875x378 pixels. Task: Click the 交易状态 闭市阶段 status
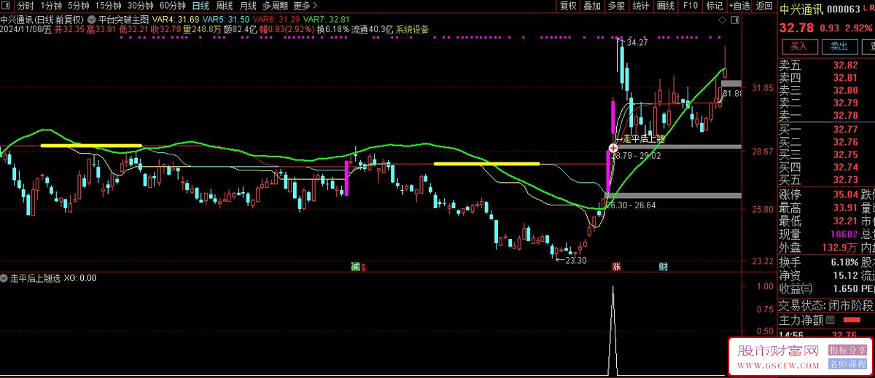[825, 304]
